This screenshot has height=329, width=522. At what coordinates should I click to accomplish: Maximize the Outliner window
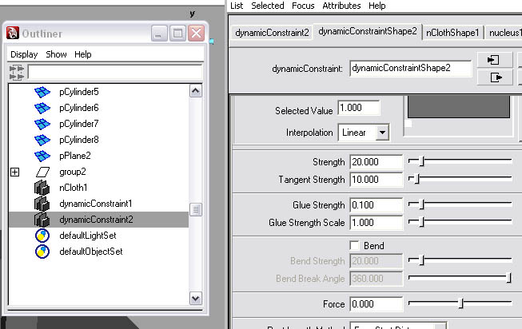177,34
